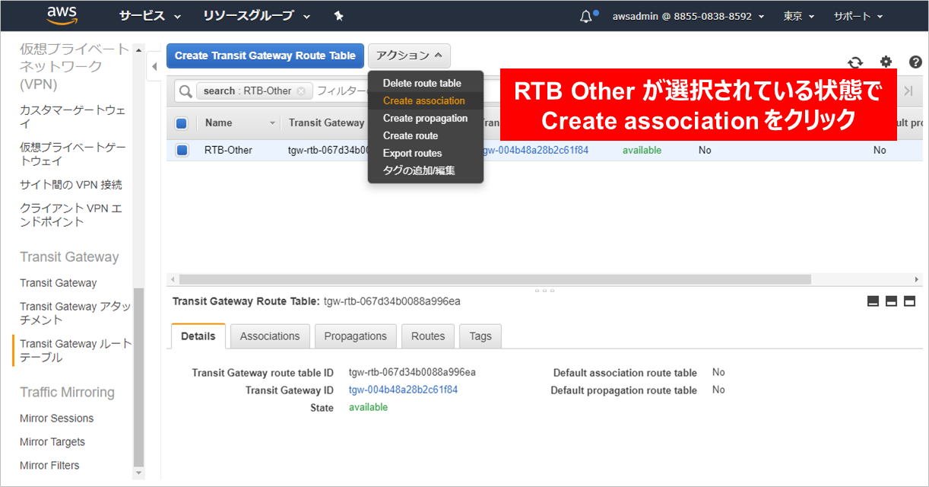This screenshot has height=487, width=929.
Task: Open the notifications bell icon
Action: tap(586, 16)
